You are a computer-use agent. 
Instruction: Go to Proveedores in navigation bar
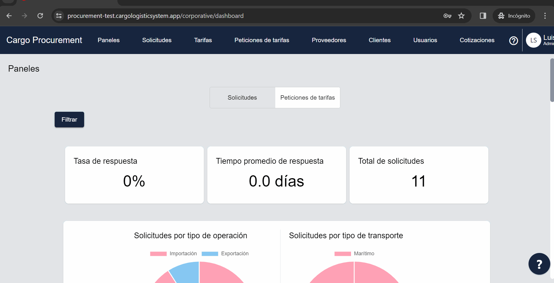click(329, 40)
